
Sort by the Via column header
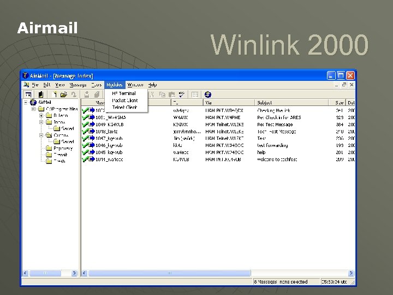229,103
